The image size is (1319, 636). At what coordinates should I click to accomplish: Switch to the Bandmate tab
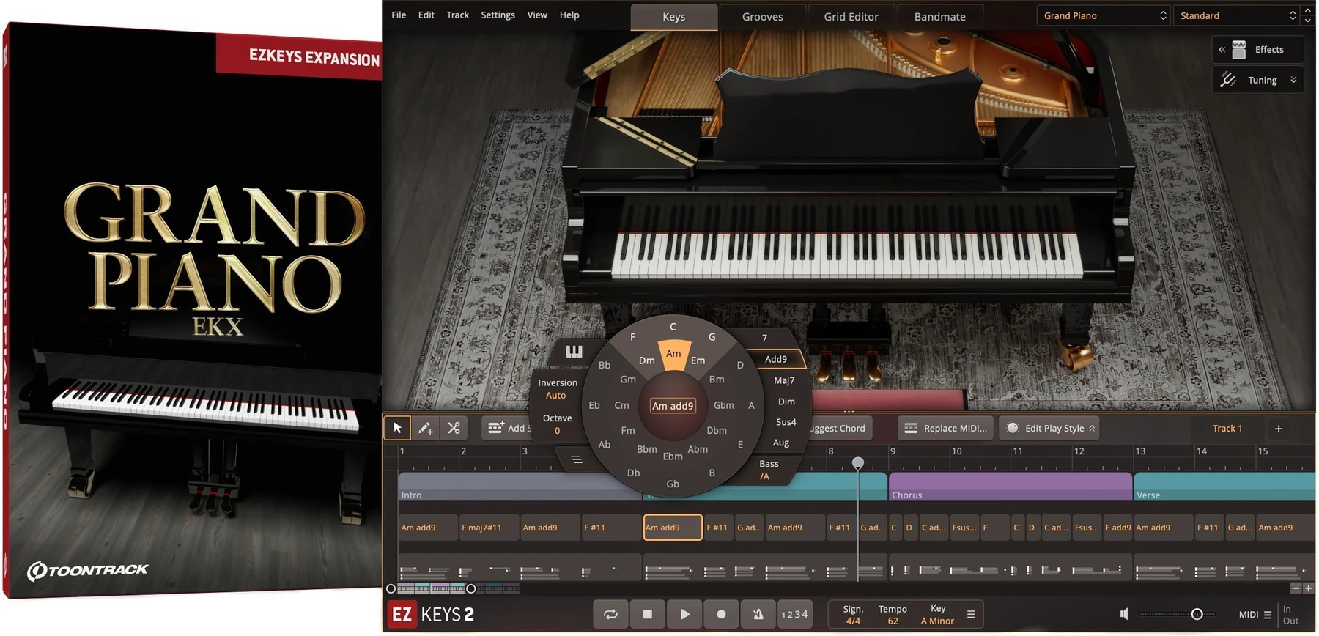tap(940, 16)
